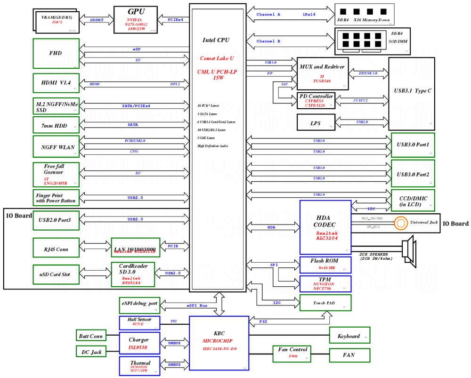Click the CNVi bus label
The image size is (471, 378).
pos(134,152)
